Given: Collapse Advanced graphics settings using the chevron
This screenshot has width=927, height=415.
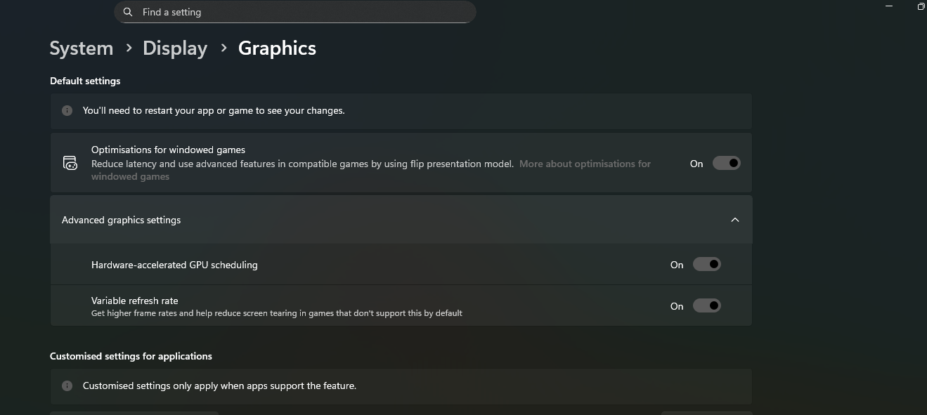Looking at the screenshot, I should click(734, 220).
